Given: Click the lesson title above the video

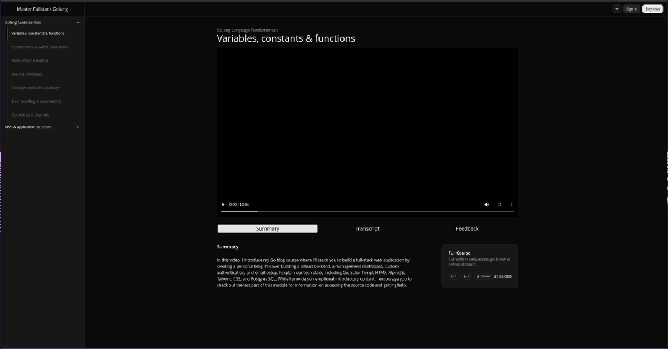Looking at the screenshot, I should click(286, 38).
